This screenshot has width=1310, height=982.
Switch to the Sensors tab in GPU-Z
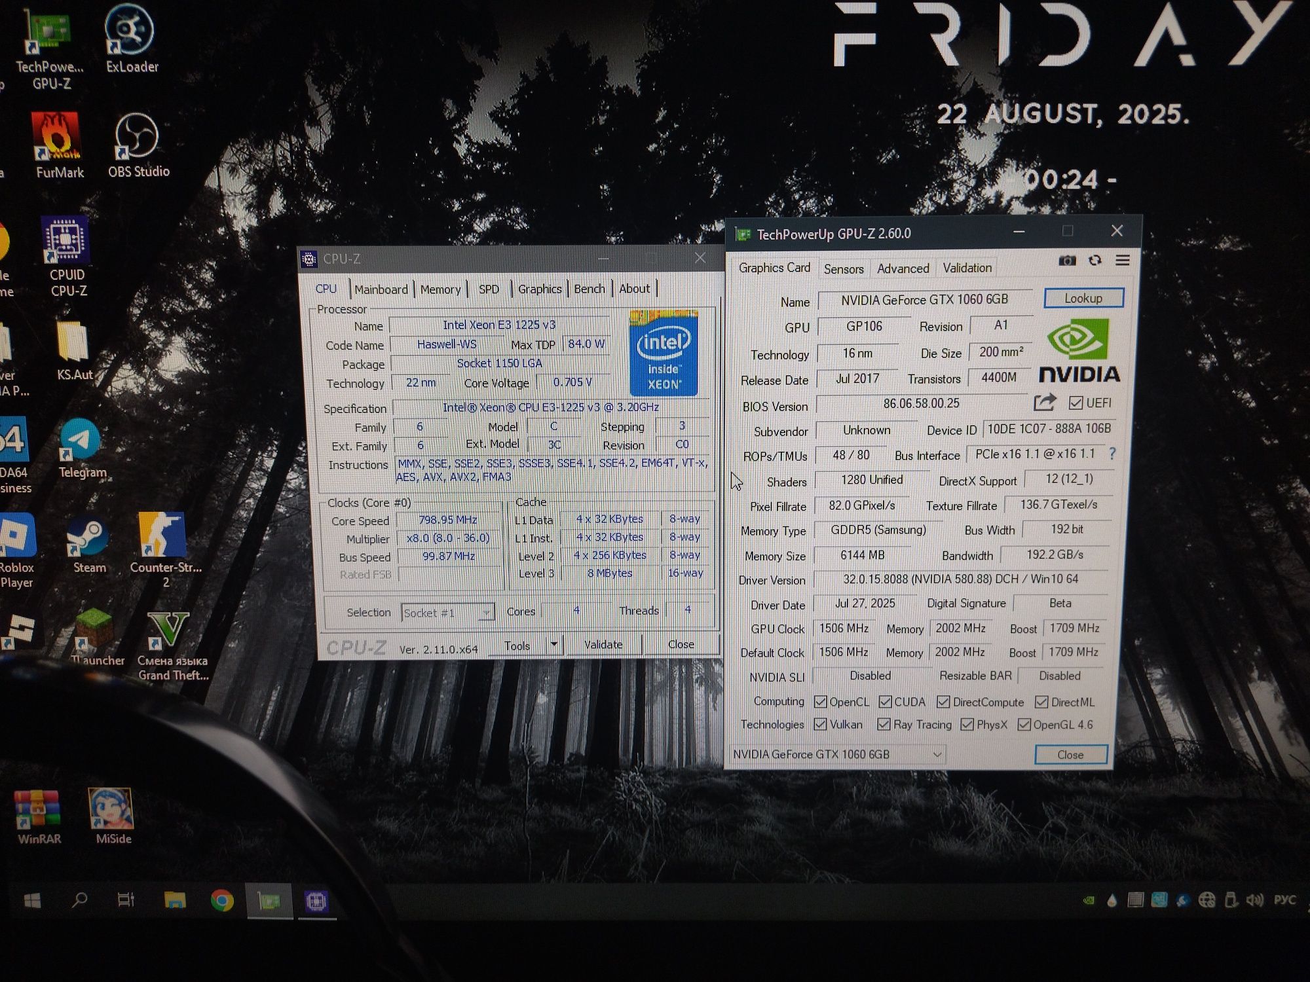point(844,269)
